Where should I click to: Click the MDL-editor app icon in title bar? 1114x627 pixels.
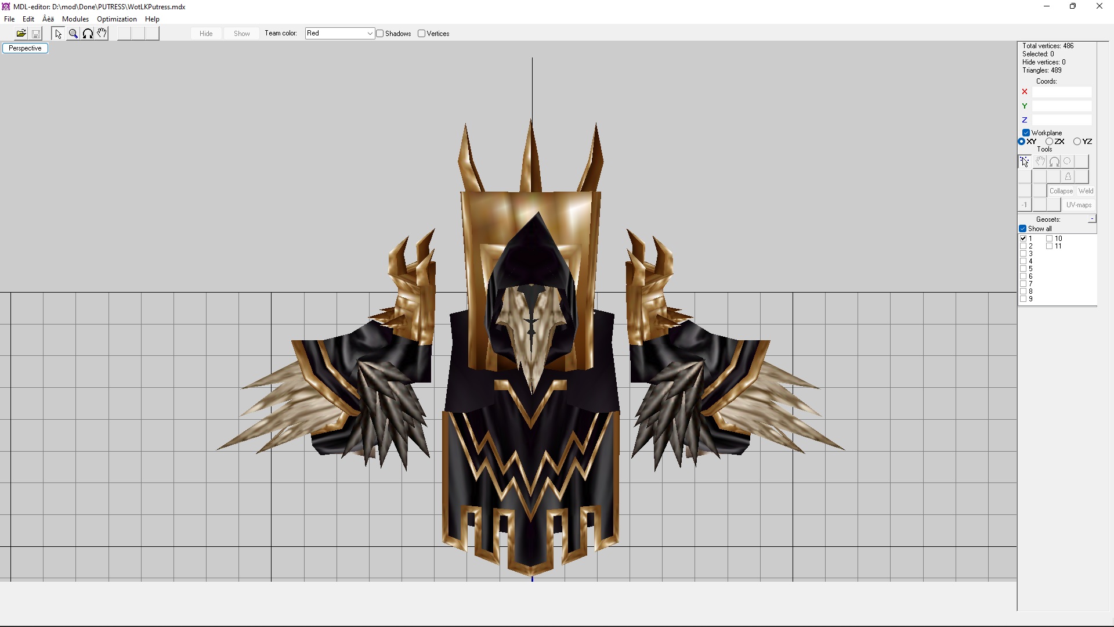tap(6, 6)
